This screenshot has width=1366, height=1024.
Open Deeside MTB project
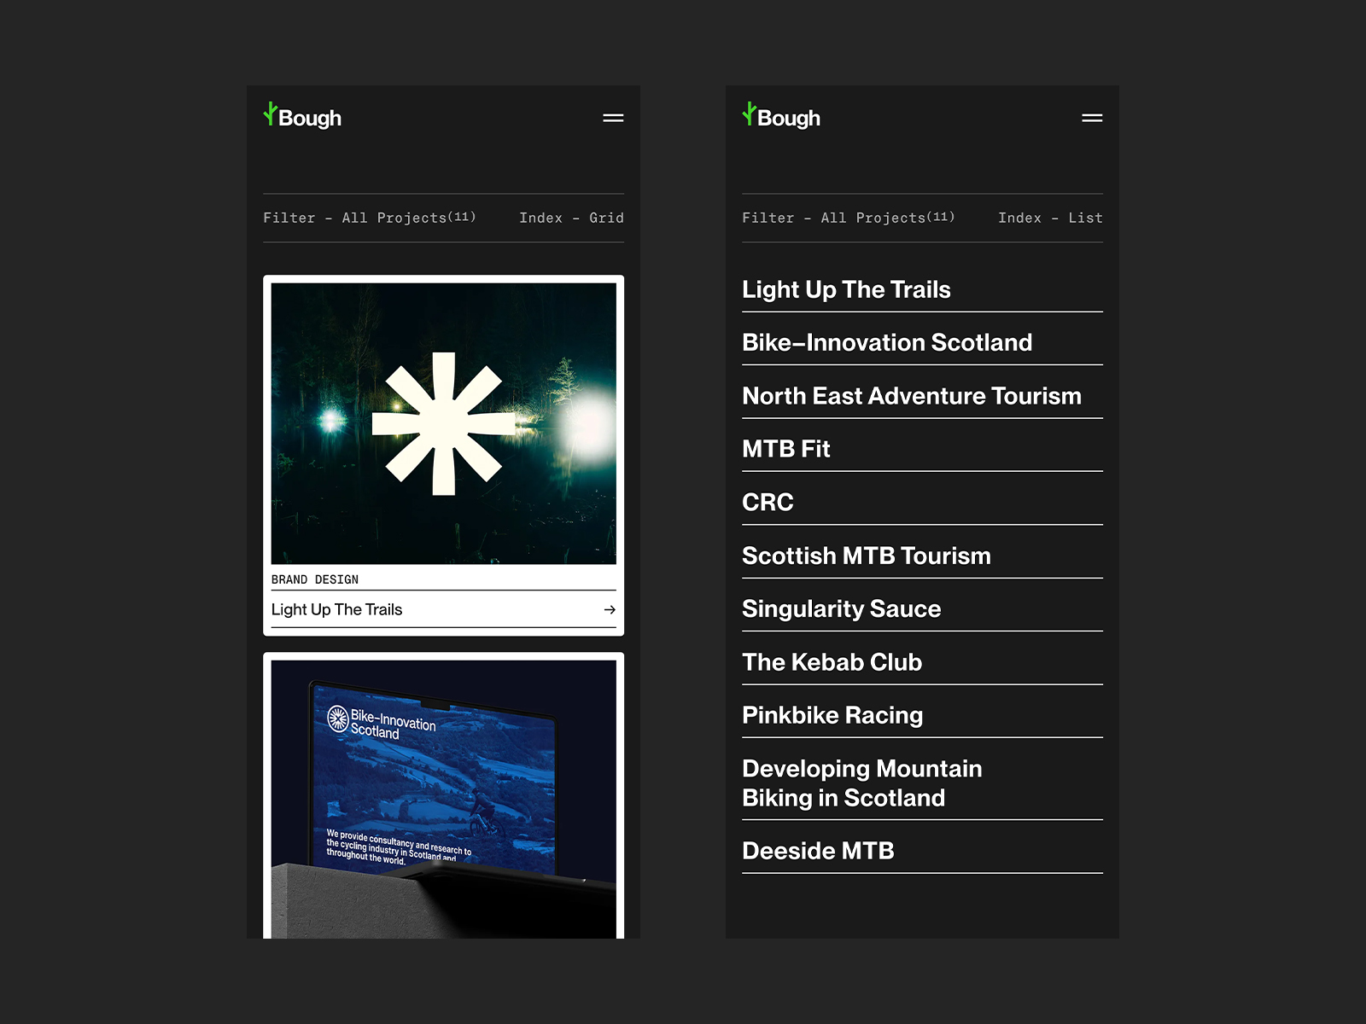point(817,851)
